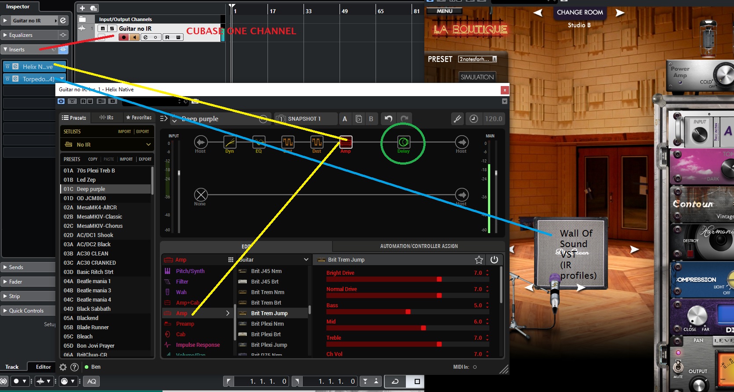
Task: Click the tap tempo clock icon
Action: [474, 119]
